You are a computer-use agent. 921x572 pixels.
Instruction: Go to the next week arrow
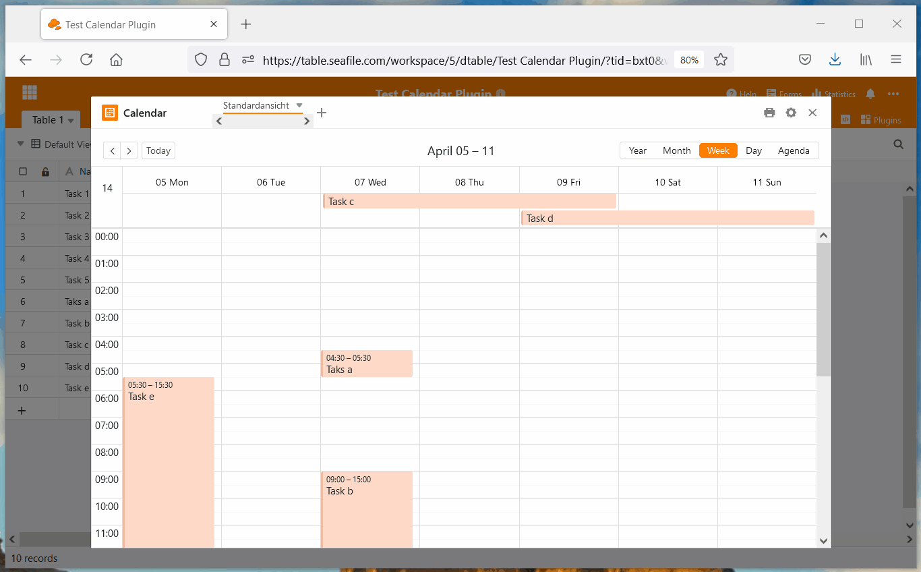(x=129, y=150)
